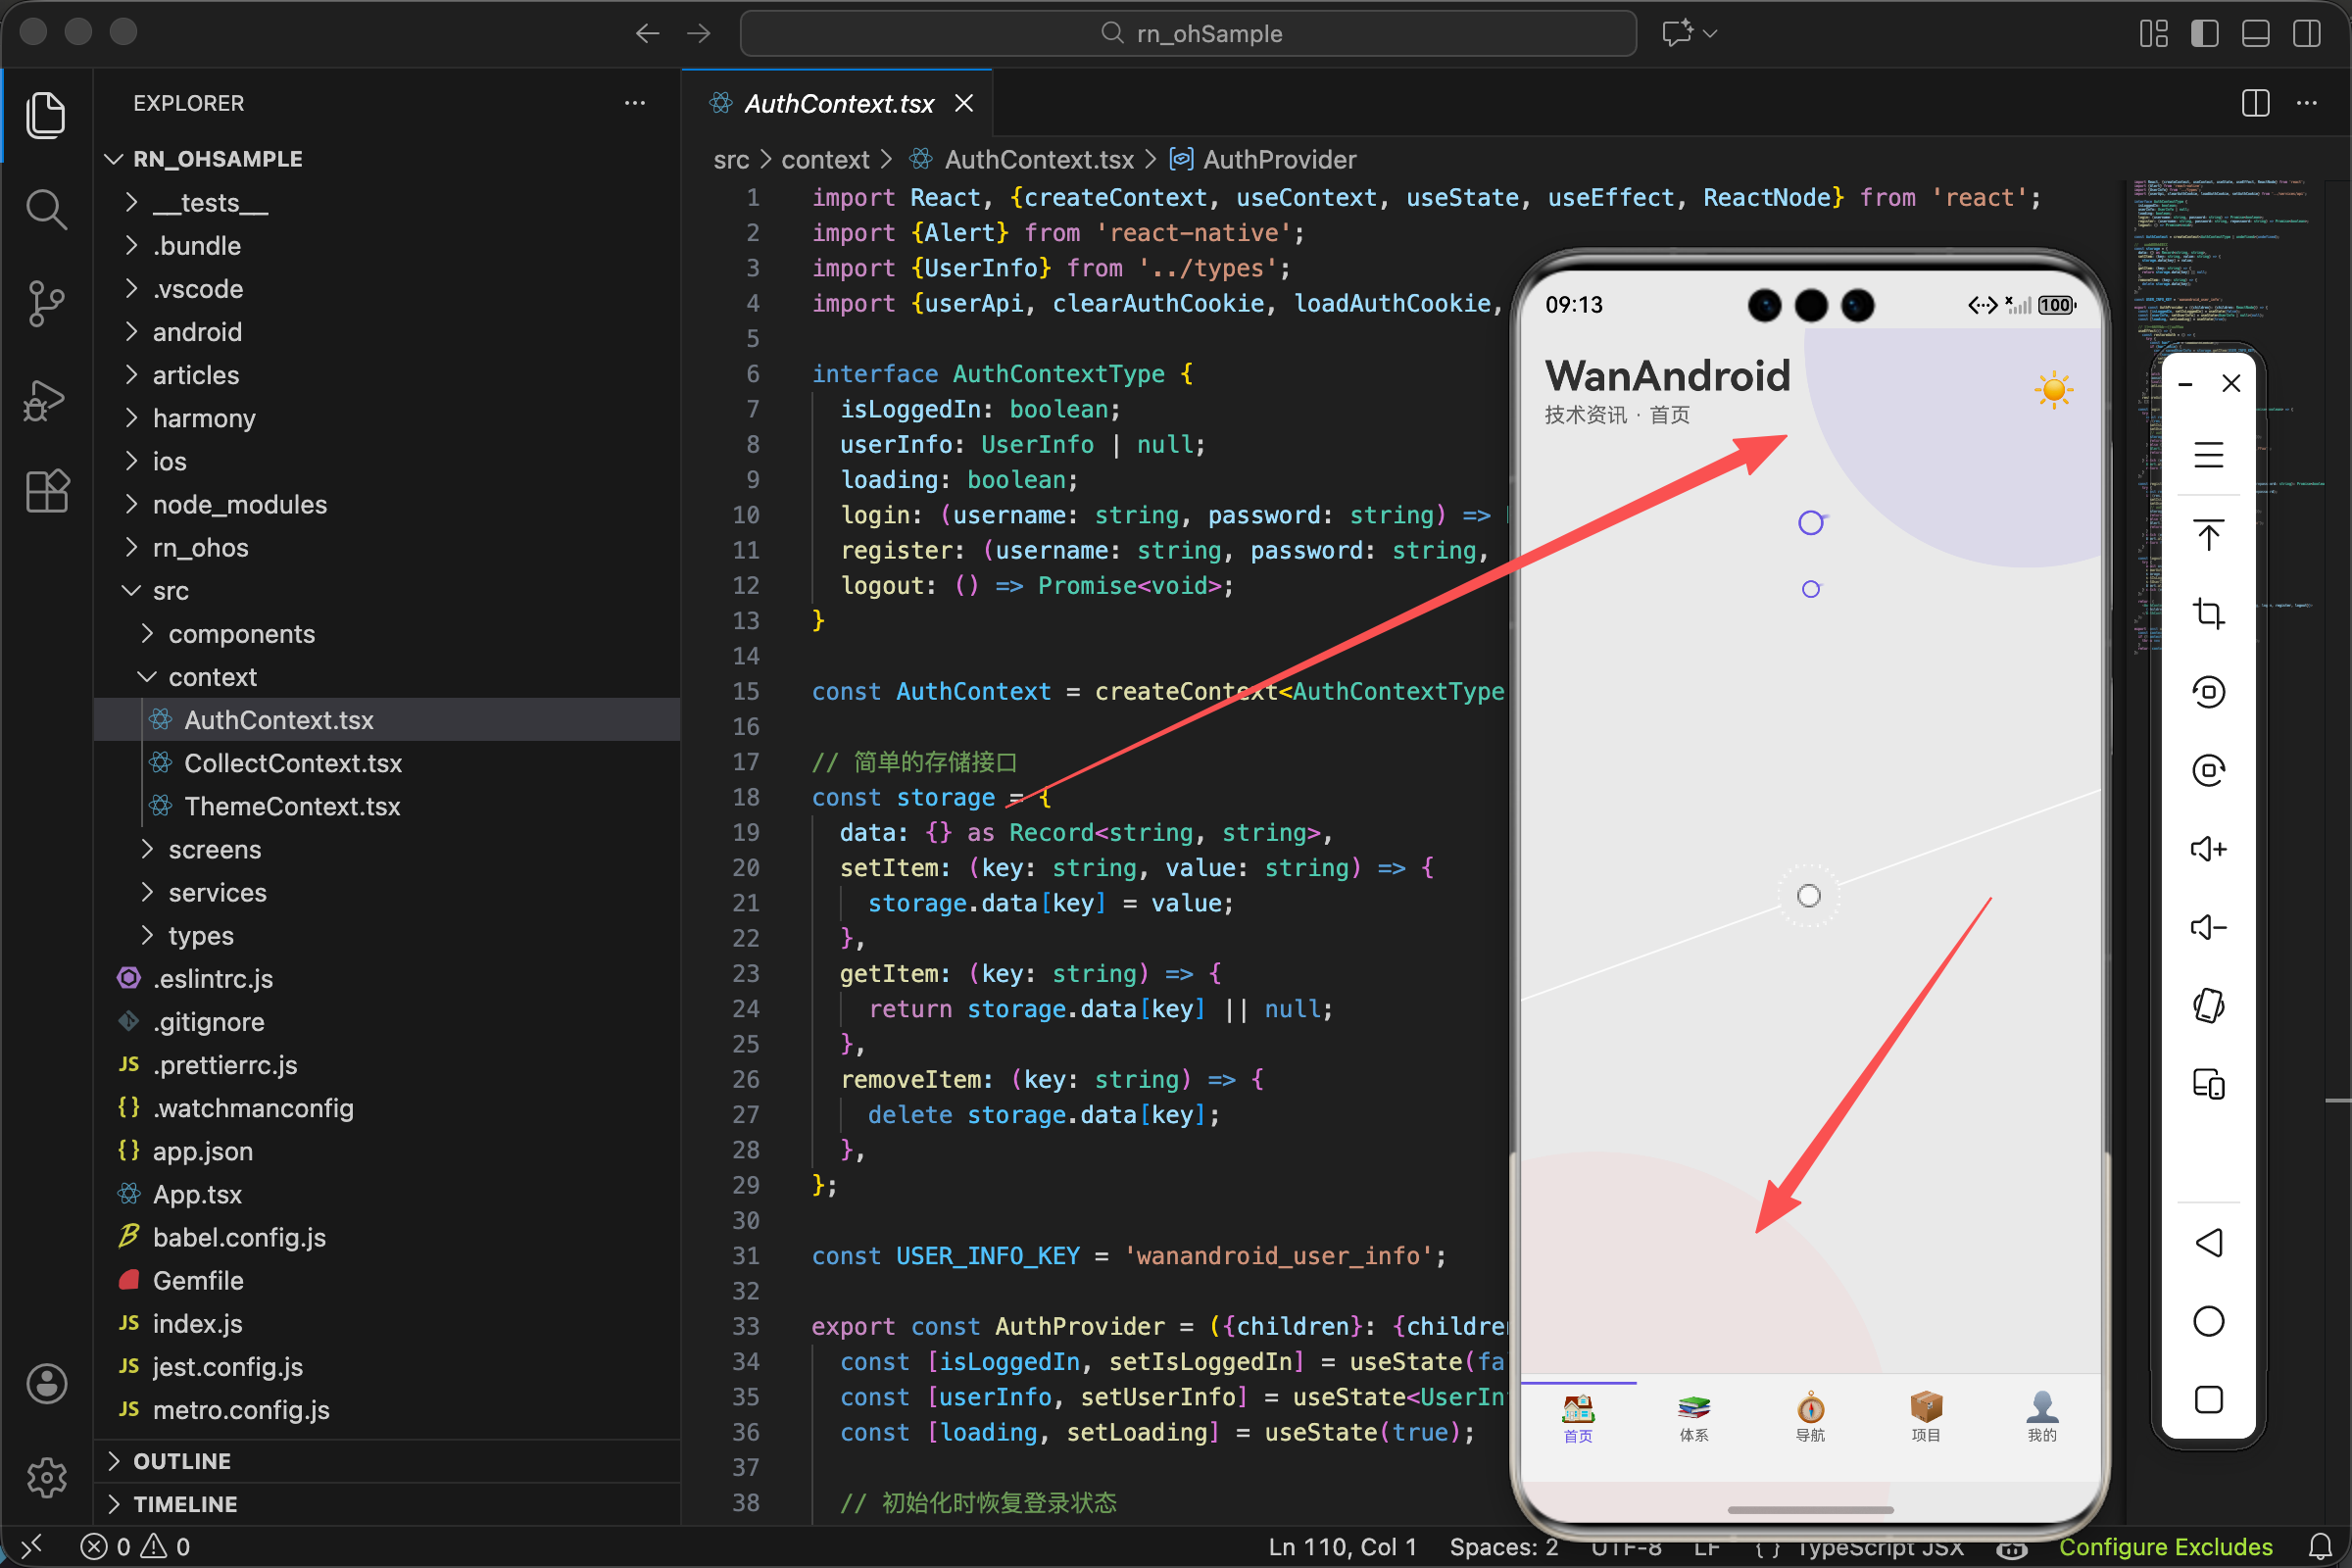This screenshot has width=2352, height=1568.
Task: Switch to the 体系 tab in app
Action: (1694, 1419)
